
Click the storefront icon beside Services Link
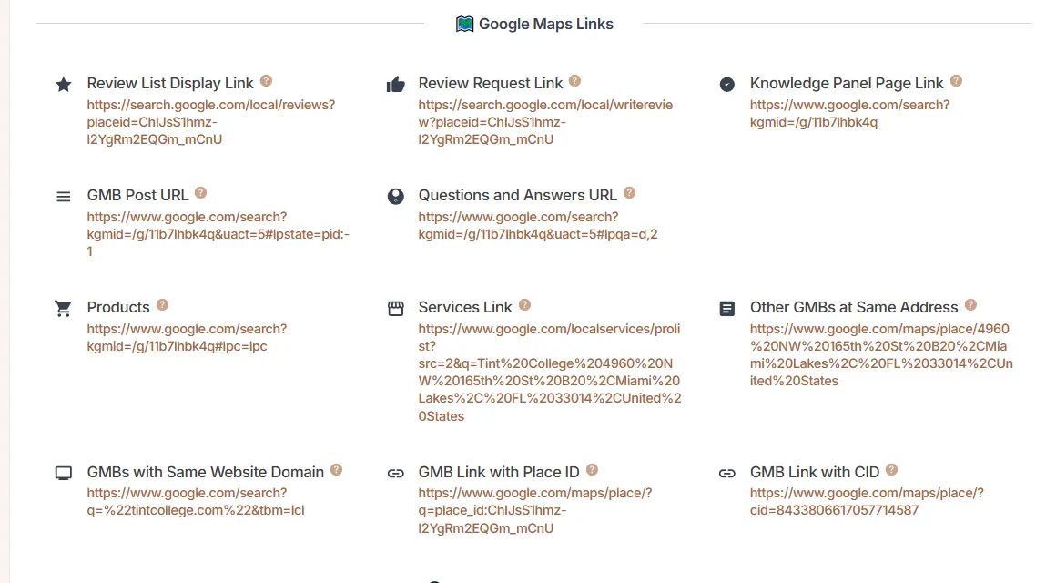(x=395, y=309)
